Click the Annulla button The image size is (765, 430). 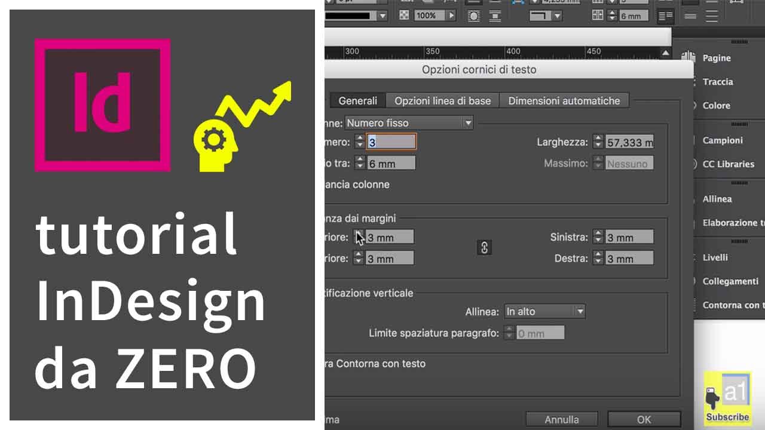tap(562, 419)
